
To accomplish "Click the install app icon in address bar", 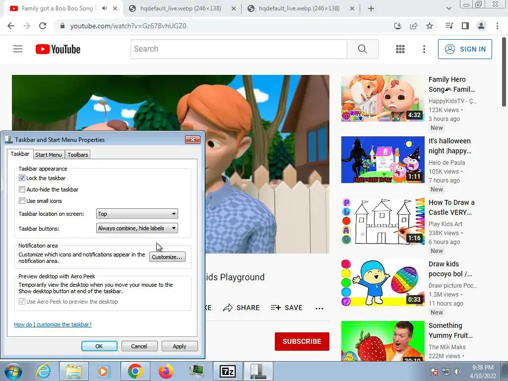I will pos(398,26).
